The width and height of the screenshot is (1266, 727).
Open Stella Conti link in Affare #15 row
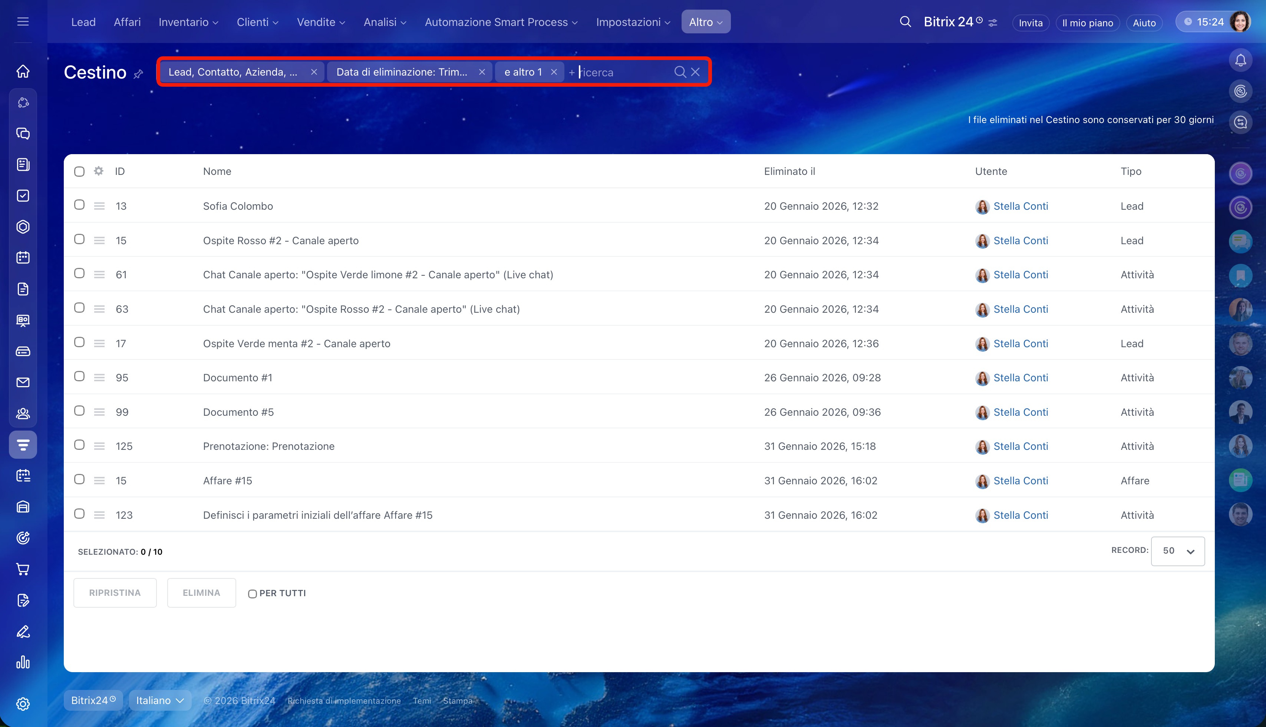(1020, 480)
